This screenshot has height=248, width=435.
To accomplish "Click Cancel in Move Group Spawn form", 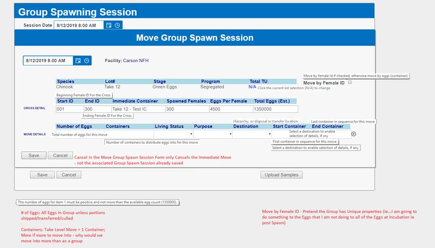I will click(x=60, y=156).
